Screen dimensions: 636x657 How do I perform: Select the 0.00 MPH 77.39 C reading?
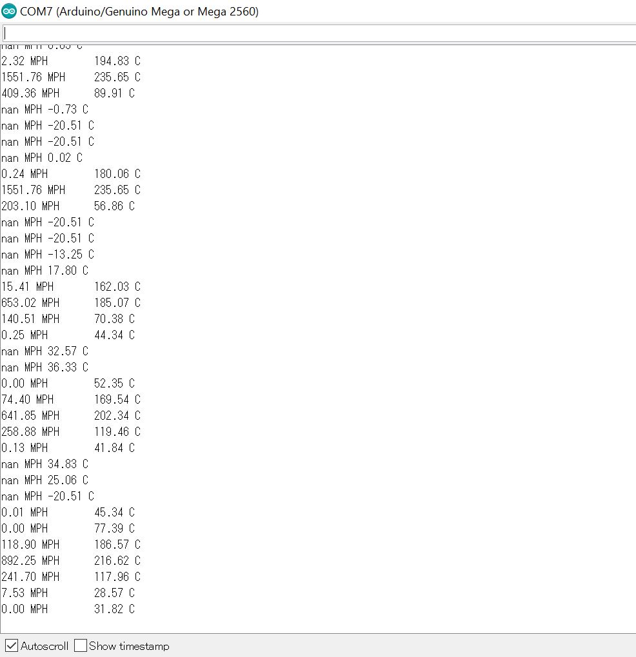tap(68, 528)
